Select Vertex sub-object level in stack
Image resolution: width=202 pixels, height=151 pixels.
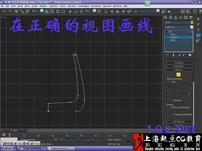[173, 34]
